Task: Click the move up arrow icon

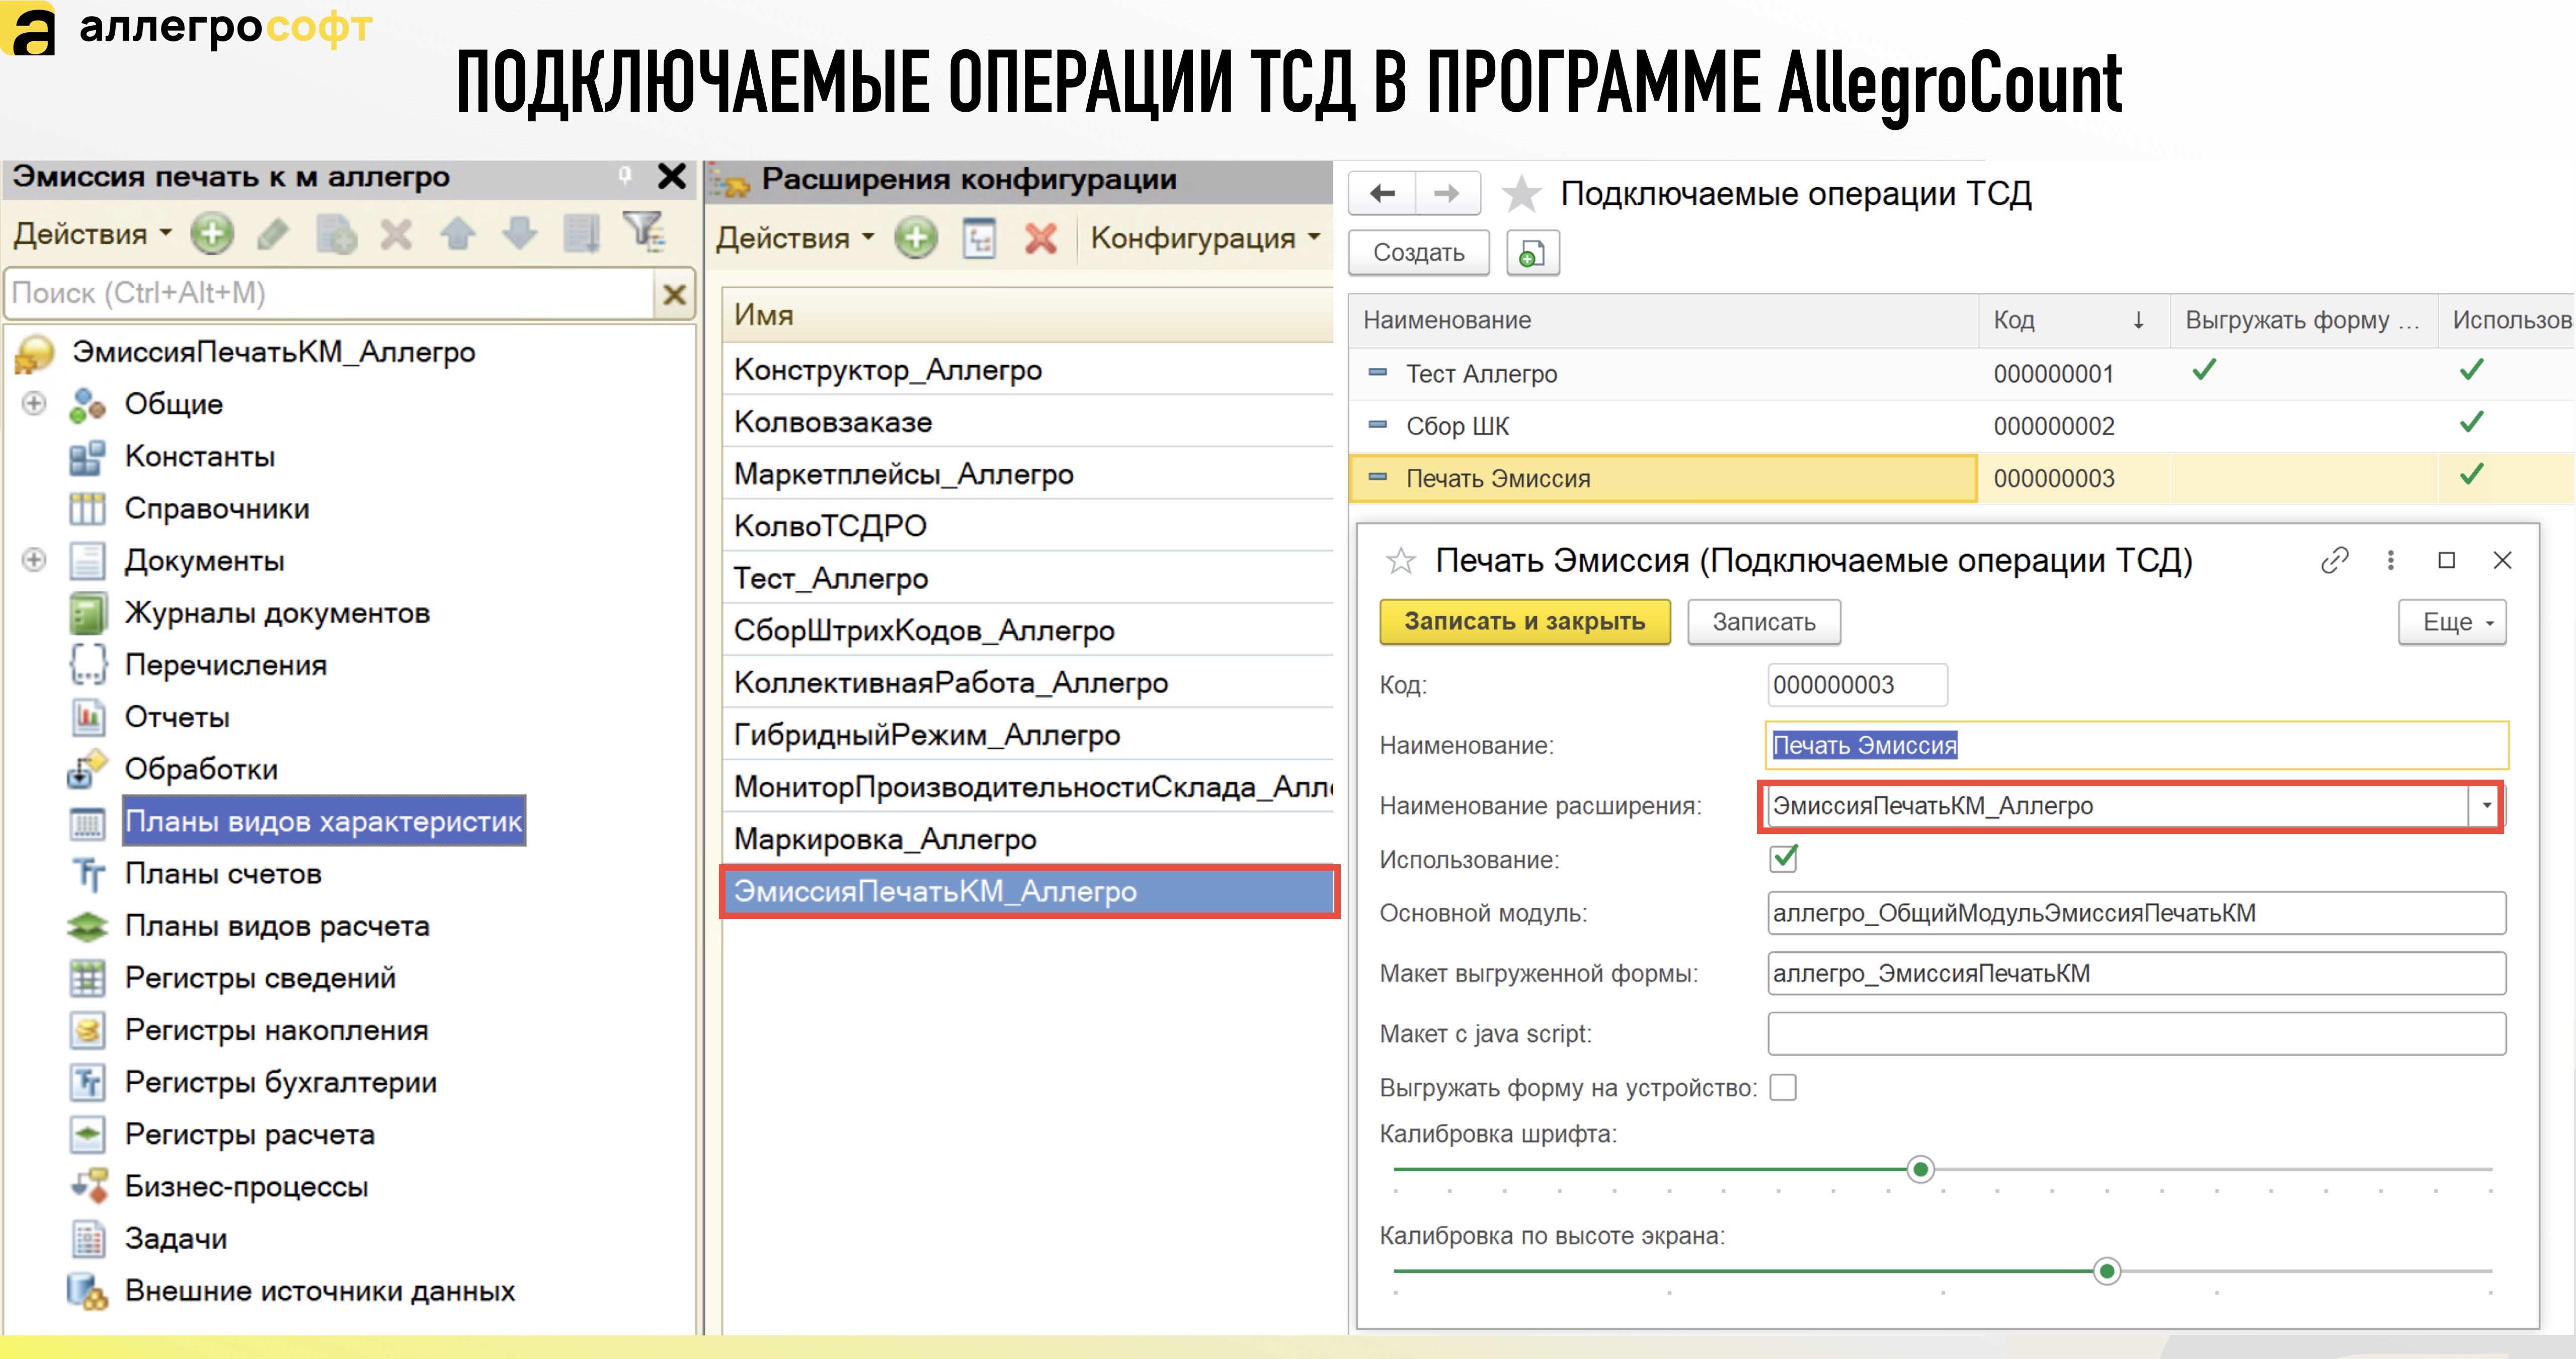Action: 458,234
